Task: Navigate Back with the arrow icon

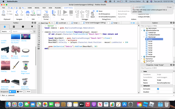Action: pos(17,12)
